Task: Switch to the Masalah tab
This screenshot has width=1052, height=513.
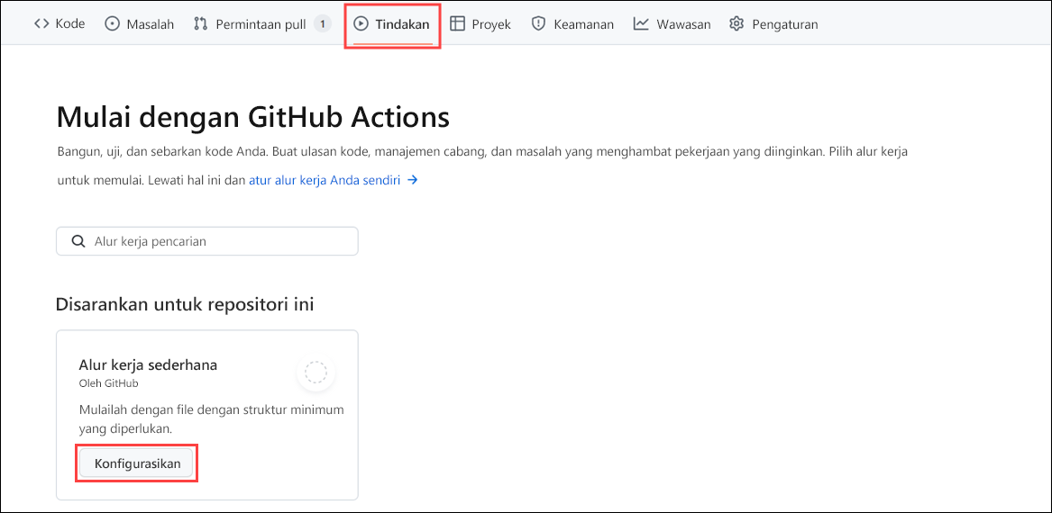Action: (x=140, y=24)
